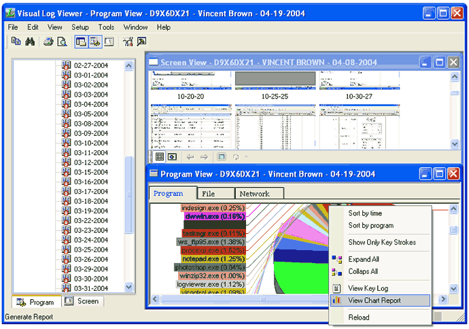Click the left scroll arrow in Program View
The image size is (469, 329).
(x=155, y=299)
